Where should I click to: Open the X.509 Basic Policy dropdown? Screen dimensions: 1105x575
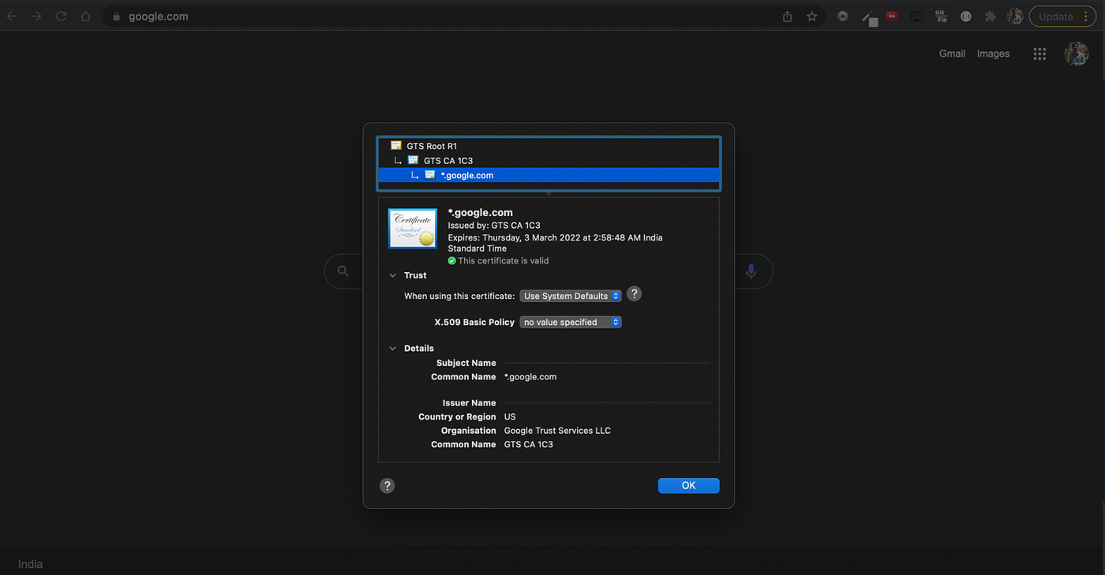(x=571, y=322)
